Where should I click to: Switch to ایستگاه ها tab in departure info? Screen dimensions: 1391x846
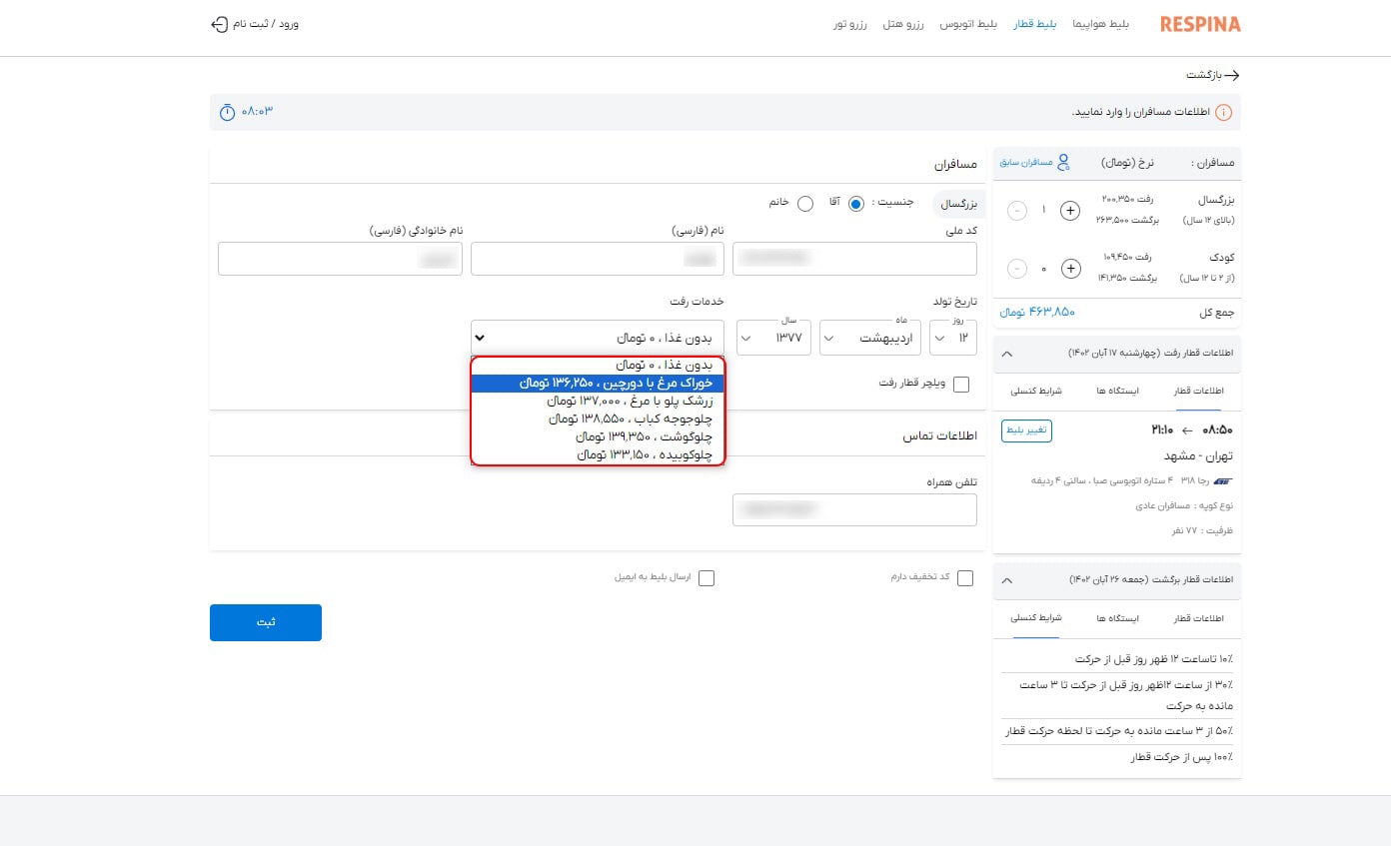pyautogui.click(x=1116, y=392)
